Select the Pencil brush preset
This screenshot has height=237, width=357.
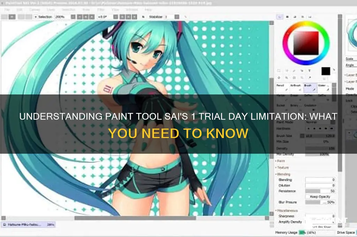tap(282, 88)
